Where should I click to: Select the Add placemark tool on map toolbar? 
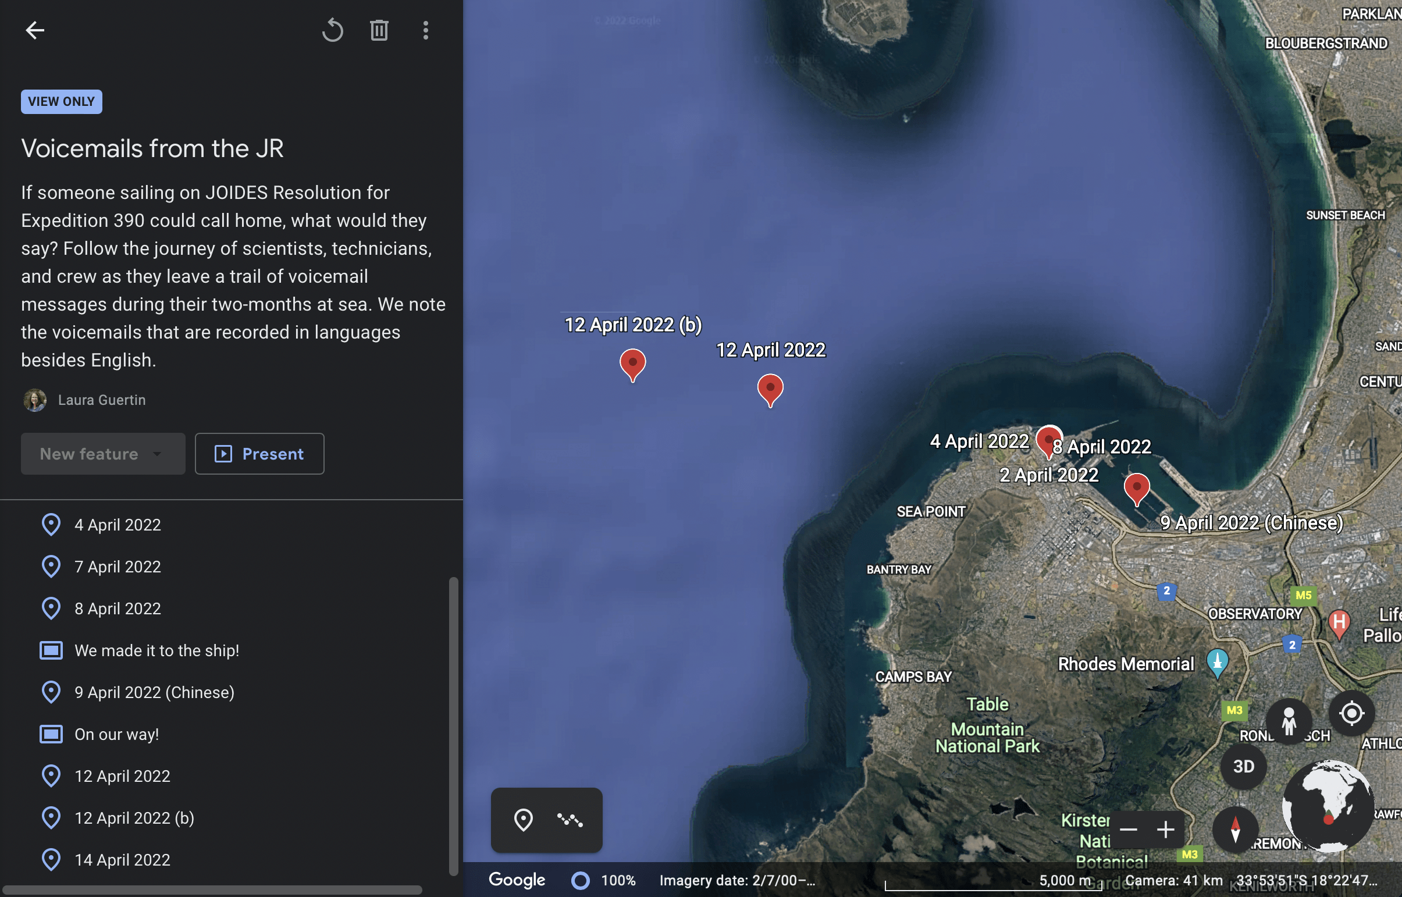[523, 820]
